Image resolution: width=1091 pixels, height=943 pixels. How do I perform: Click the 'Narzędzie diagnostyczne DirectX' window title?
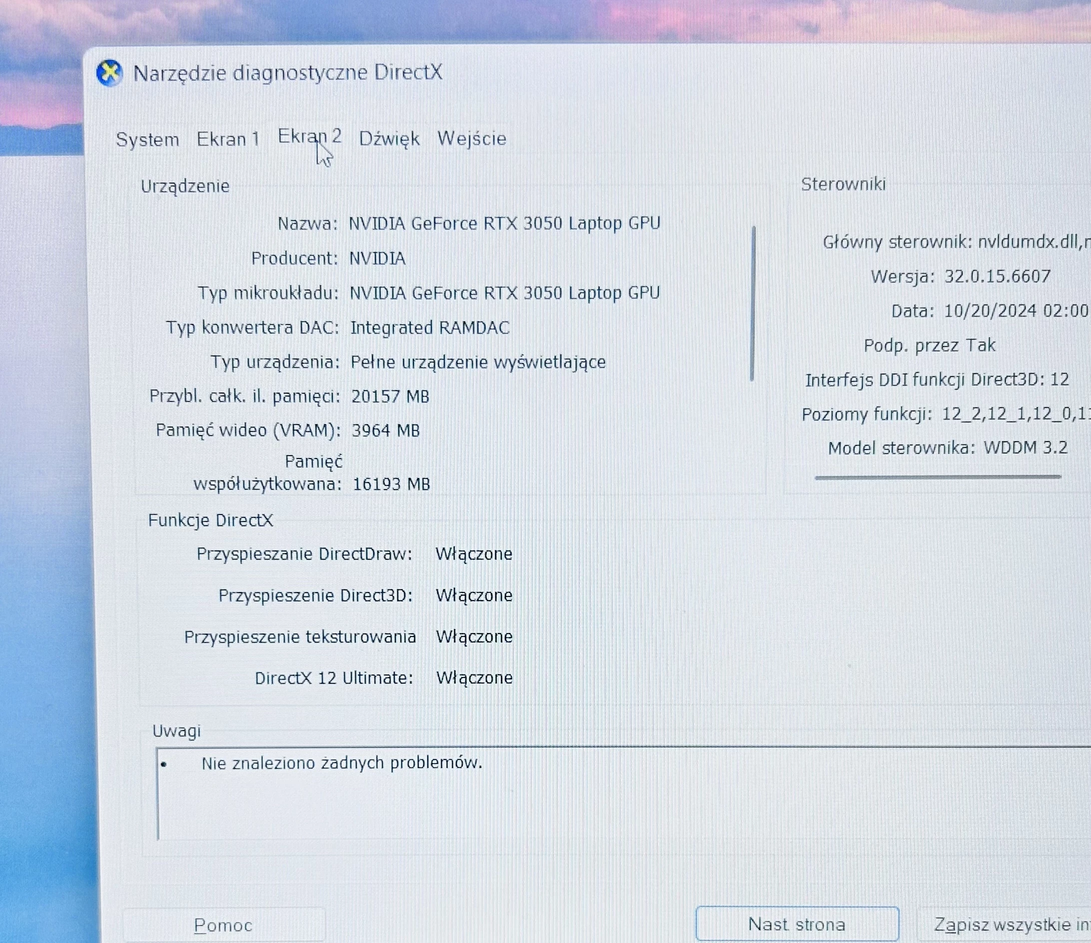pos(288,72)
